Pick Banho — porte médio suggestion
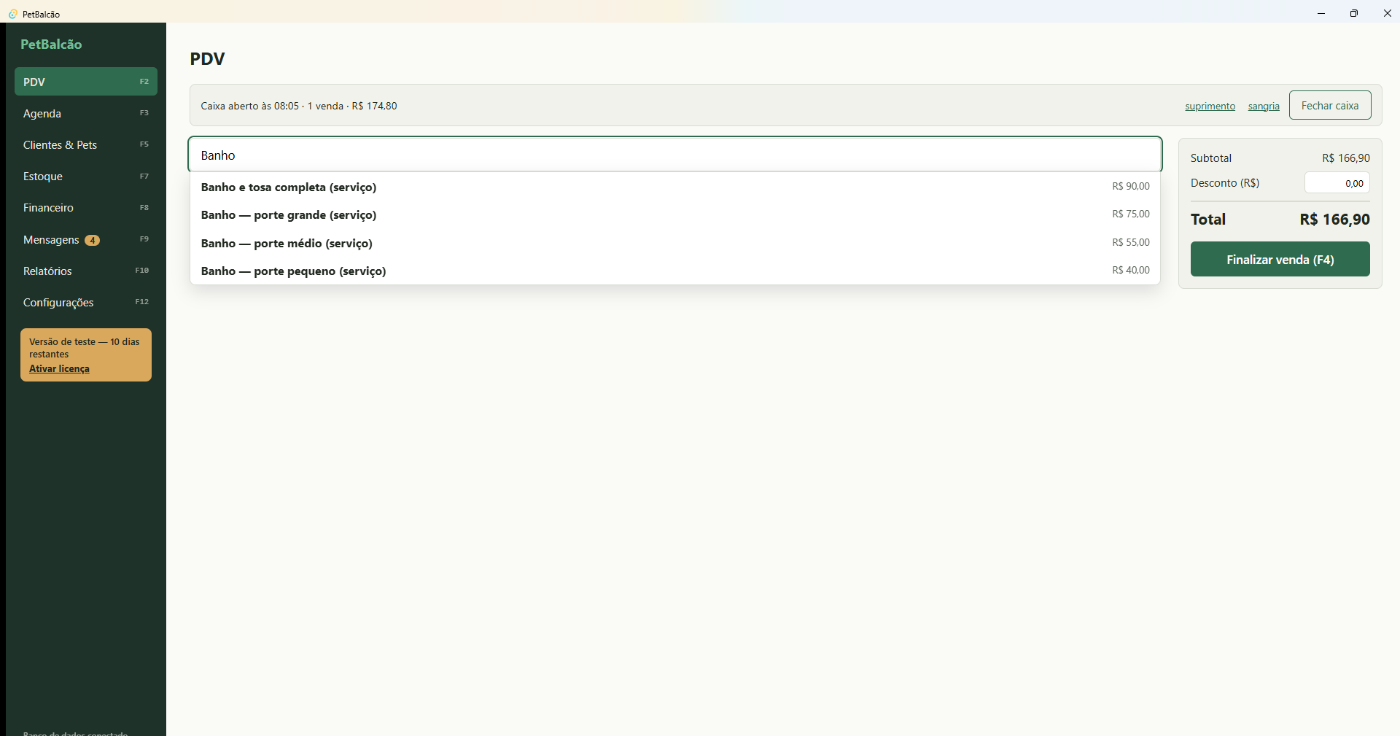The height and width of the screenshot is (736, 1400). coord(675,243)
